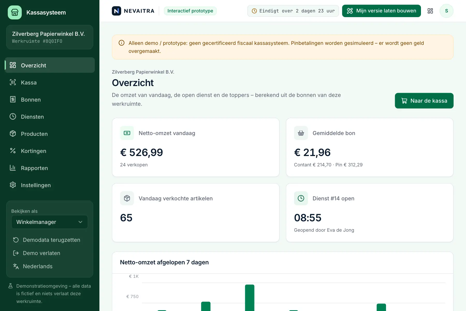Click the Netto-omzet vandaag banknote icon

point(127,133)
